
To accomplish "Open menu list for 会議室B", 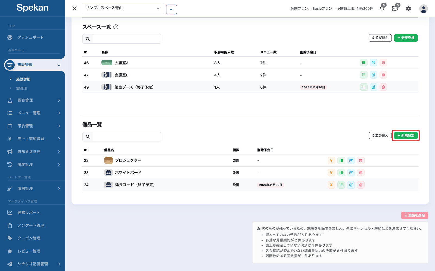I will 364,75.
